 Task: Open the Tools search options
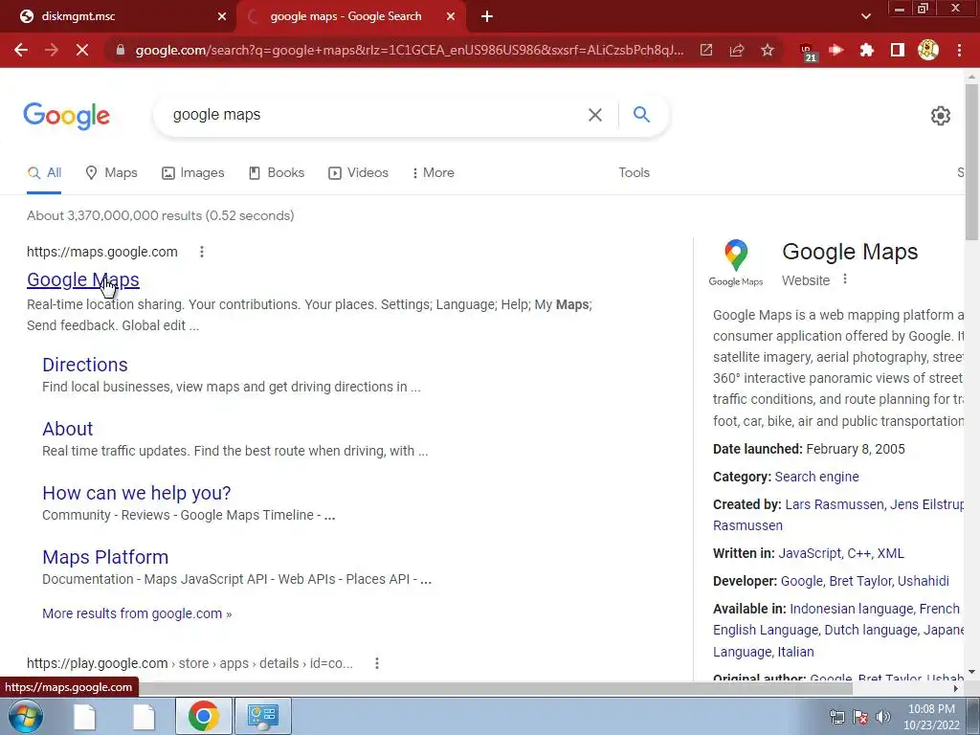(x=634, y=172)
